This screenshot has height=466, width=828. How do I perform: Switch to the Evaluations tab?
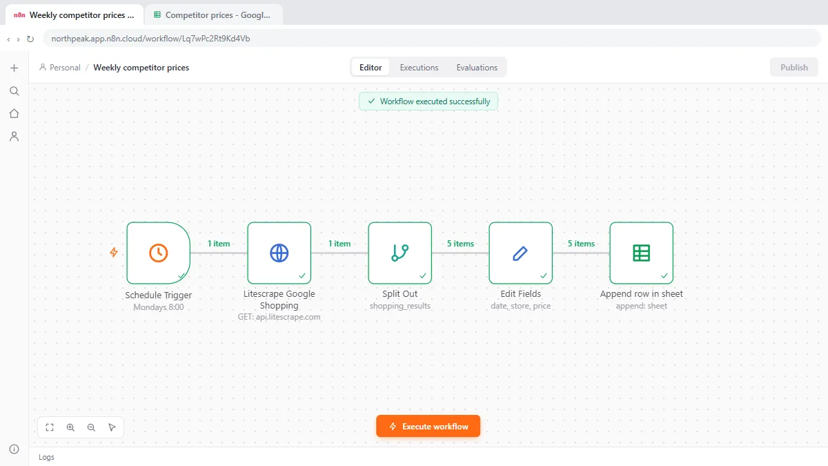477,68
